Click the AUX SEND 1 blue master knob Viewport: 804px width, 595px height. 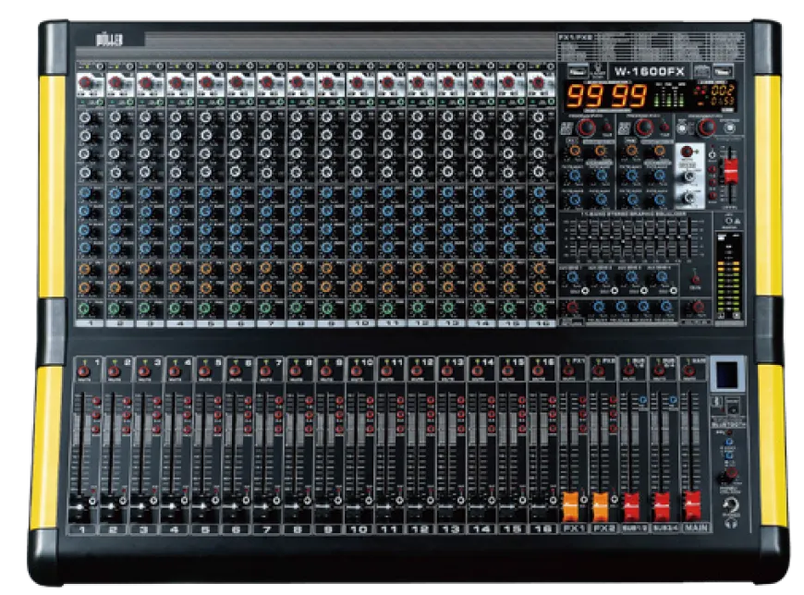572,278
